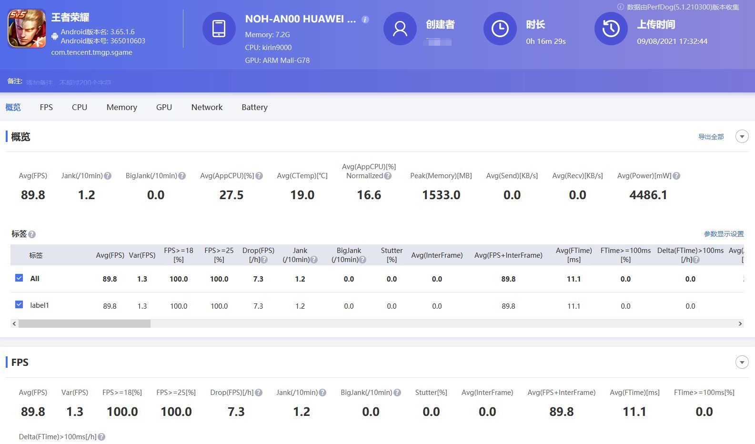Click GPU: ARM Mali-G78 text

[x=277, y=61]
